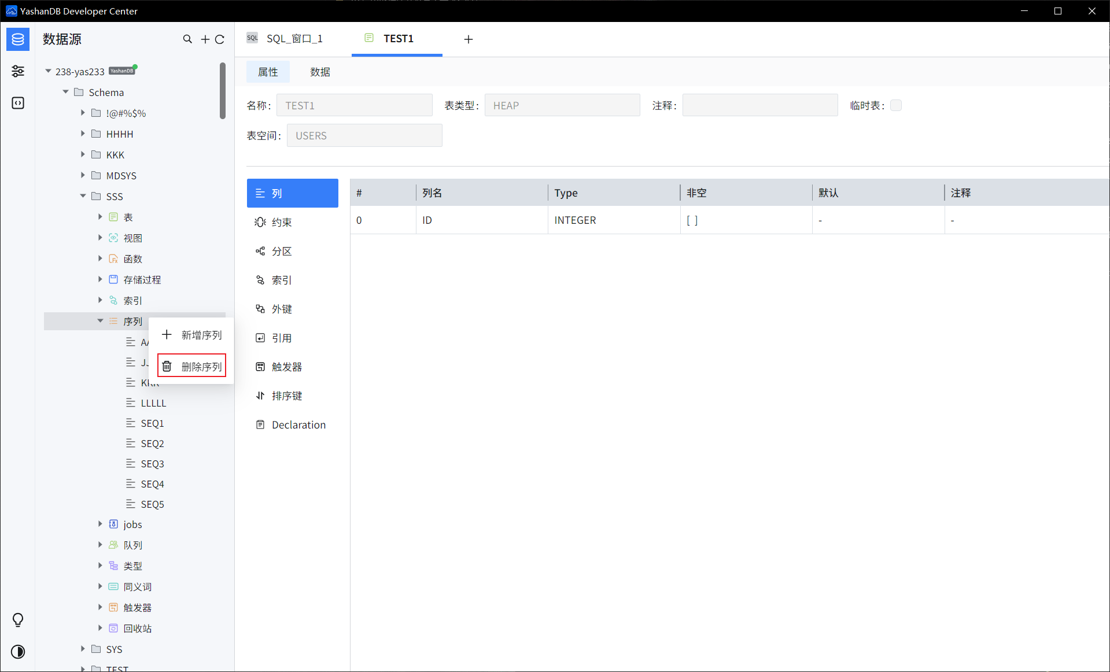Click the ID column name cell

482,220
